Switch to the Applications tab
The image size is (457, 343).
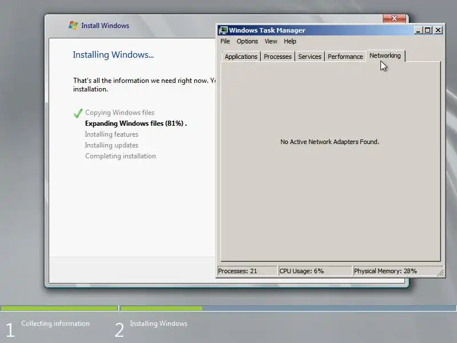240,57
